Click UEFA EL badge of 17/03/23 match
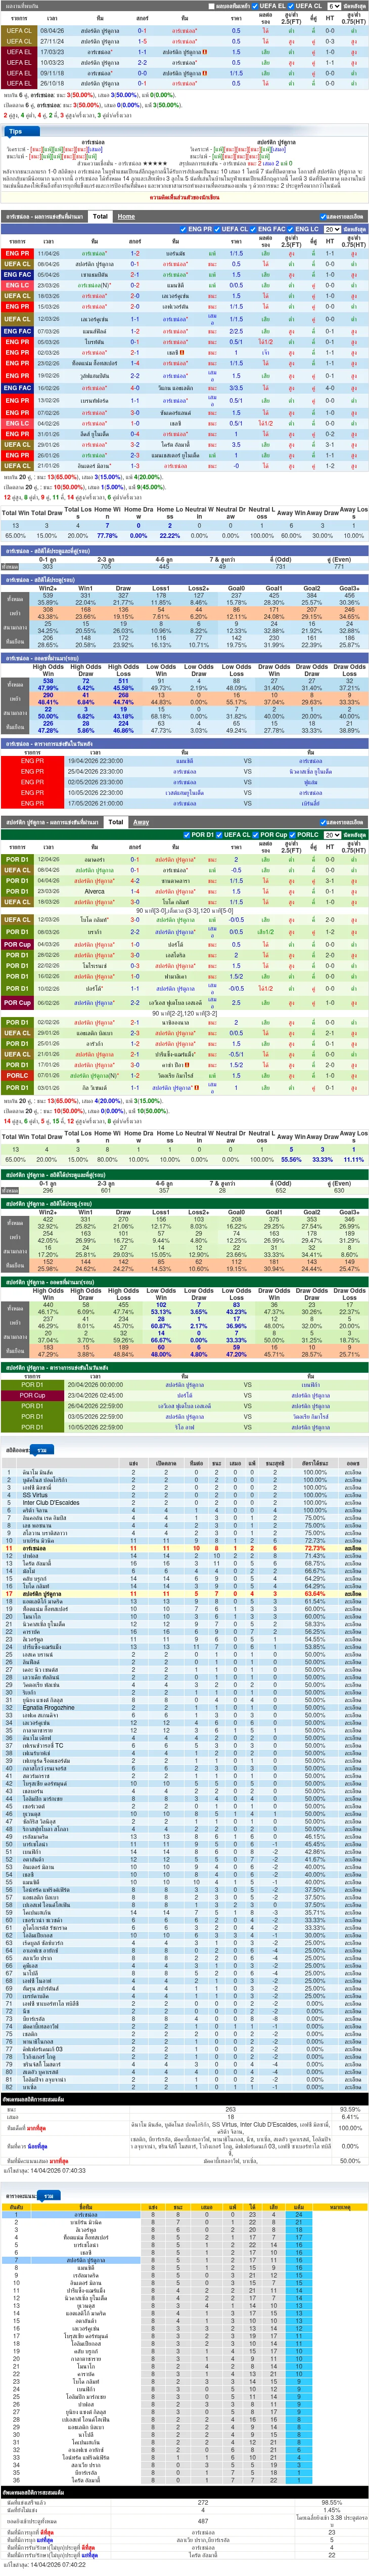 pyautogui.click(x=18, y=52)
